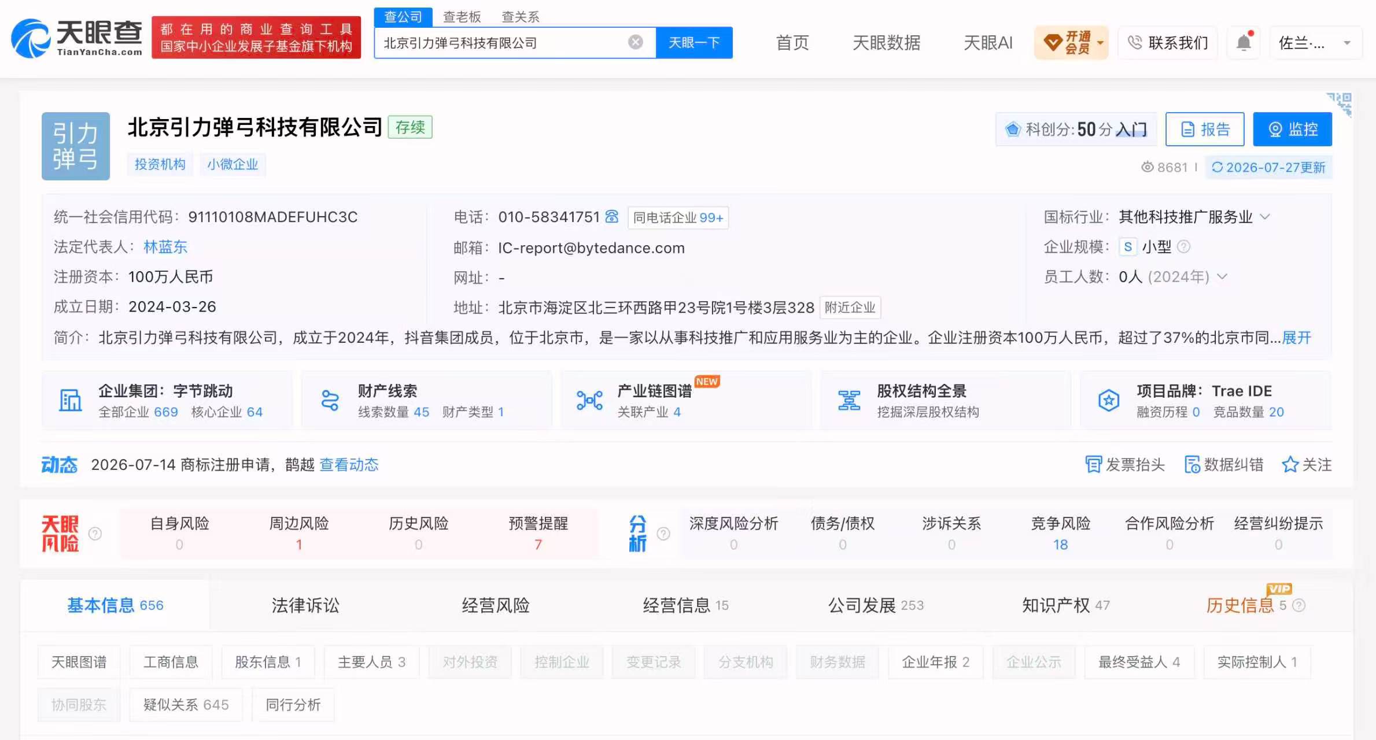Switch to the 知识产权 tab
The height and width of the screenshot is (740, 1376).
point(1066,605)
